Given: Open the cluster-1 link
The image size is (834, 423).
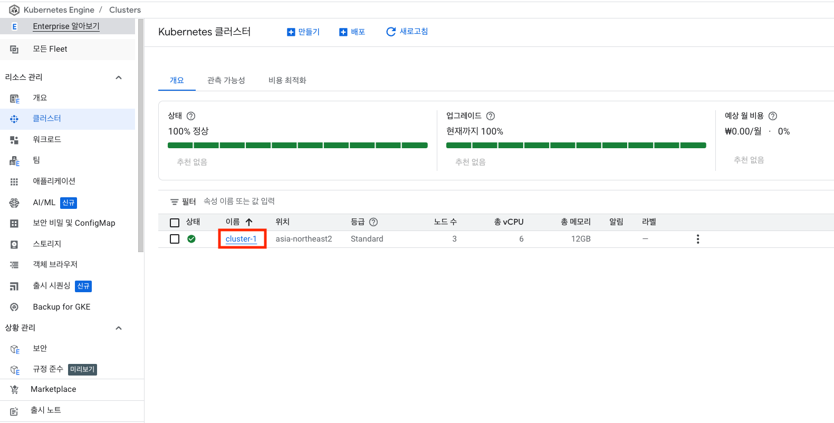Looking at the screenshot, I should point(241,239).
